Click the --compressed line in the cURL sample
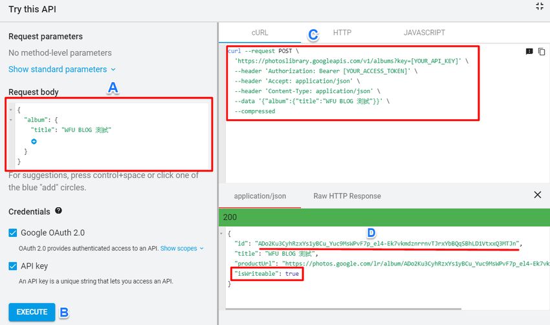The height and width of the screenshot is (325, 550). [x=255, y=111]
